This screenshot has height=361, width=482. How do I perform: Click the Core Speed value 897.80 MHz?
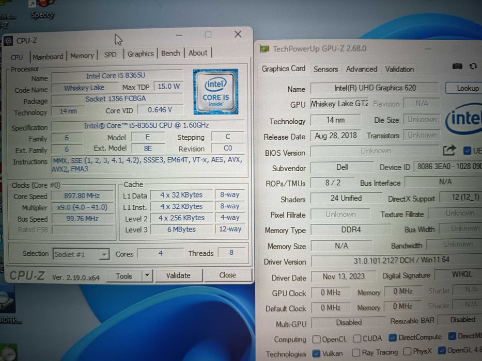click(82, 196)
